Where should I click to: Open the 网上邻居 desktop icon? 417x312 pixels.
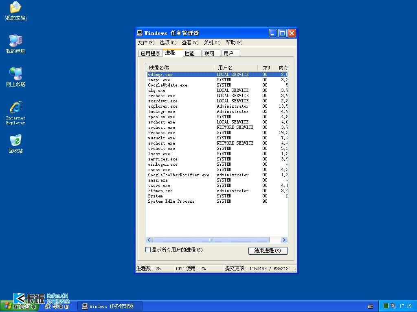point(16,77)
